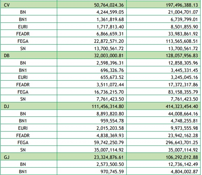Select the SN value 35,007,114.92 in the DJ group's middle column
The height and width of the screenshot is (175, 202).
pyautogui.click(x=109, y=150)
